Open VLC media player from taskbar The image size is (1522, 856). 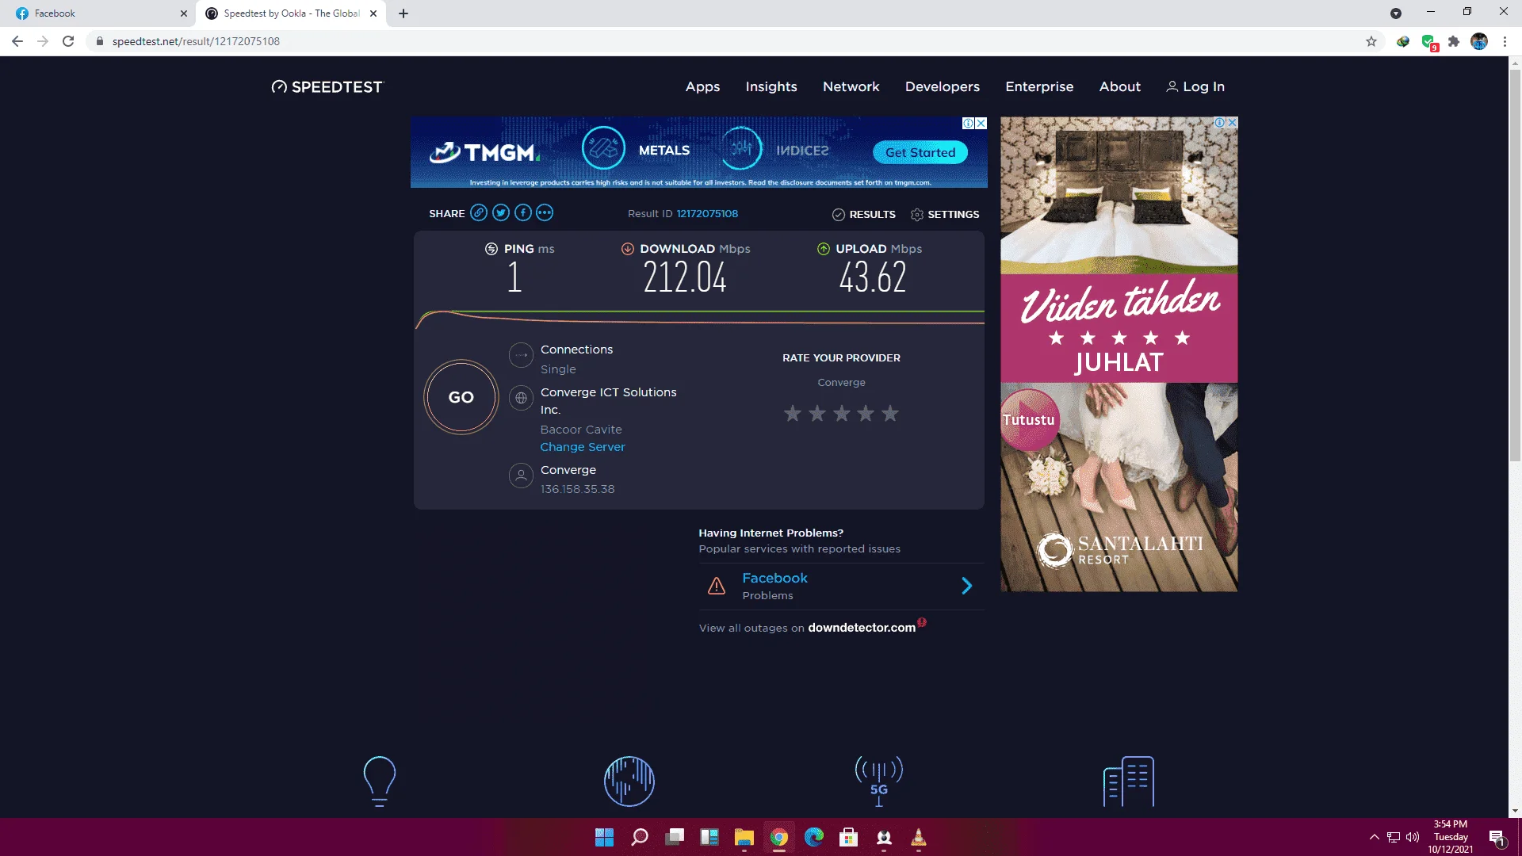point(919,838)
